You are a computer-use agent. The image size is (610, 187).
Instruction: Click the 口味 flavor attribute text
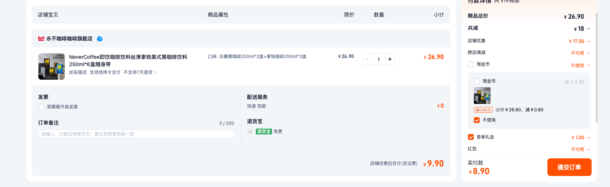(257, 57)
